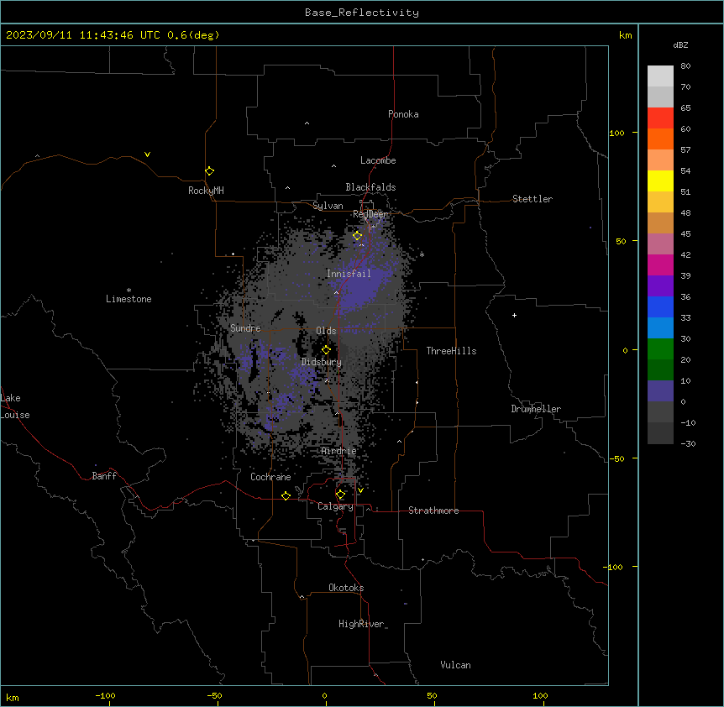The height and width of the screenshot is (707, 724).
Task: Click the yellow diamond marker between Olds and Didsbury
Action: [x=326, y=350]
